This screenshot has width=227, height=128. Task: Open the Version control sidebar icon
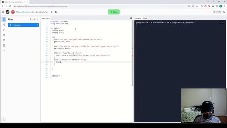coord(4,25)
